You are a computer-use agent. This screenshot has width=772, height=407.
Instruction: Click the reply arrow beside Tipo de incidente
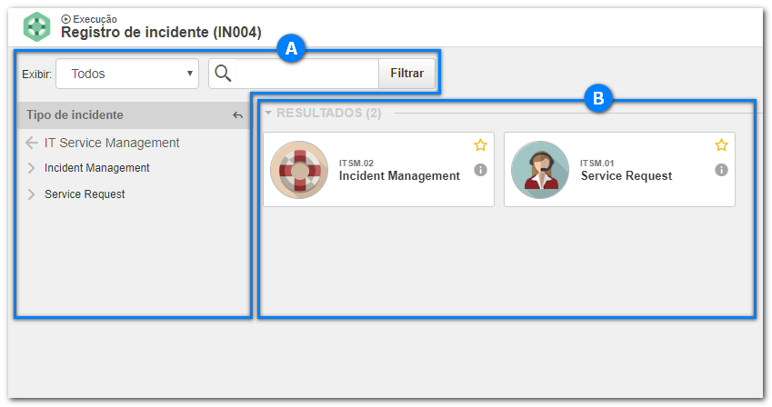(x=238, y=115)
